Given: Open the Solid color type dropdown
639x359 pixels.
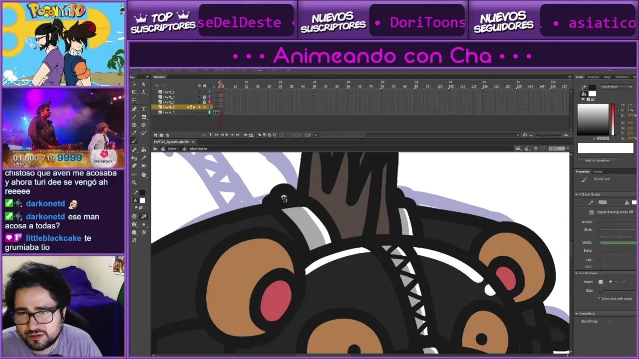Looking at the screenshot, I should pos(617,87).
